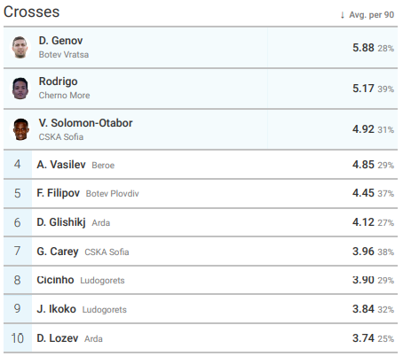Viewport: 411px width, 364px height.
Task: Open Cherno More team link
Action: [64, 96]
